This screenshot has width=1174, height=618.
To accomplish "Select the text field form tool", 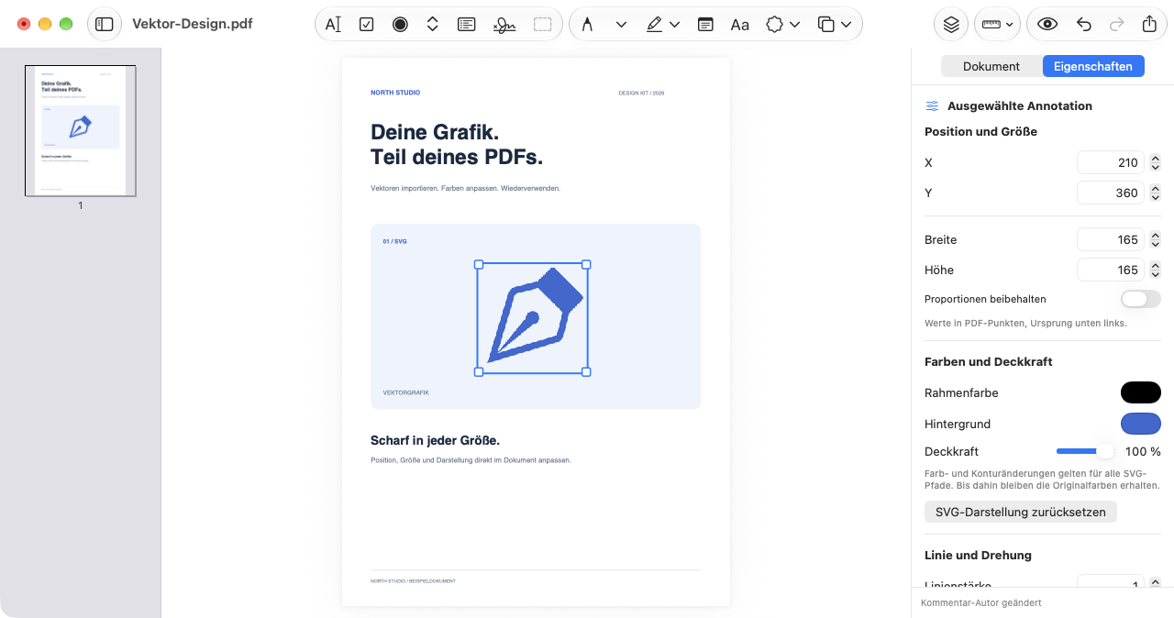I will tap(333, 25).
